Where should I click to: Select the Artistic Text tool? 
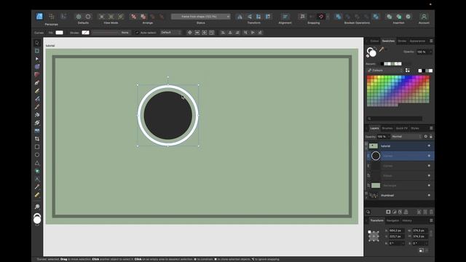tap(37, 179)
